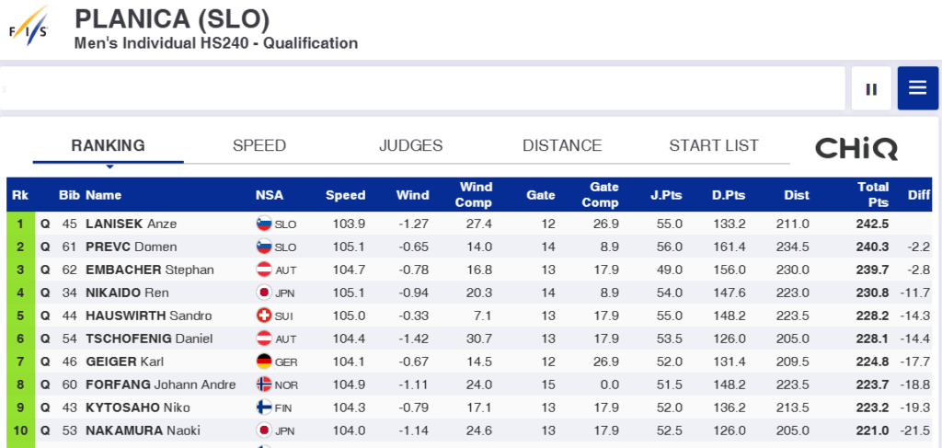Show the DISTANCE tab
Image resolution: width=942 pixels, height=448 pixels.
(x=562, y=146)
